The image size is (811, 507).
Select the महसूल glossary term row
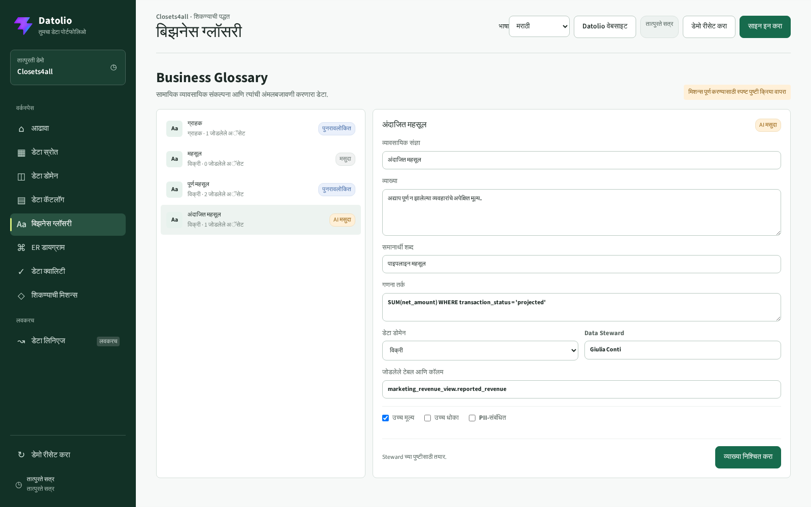pos(261,159)
